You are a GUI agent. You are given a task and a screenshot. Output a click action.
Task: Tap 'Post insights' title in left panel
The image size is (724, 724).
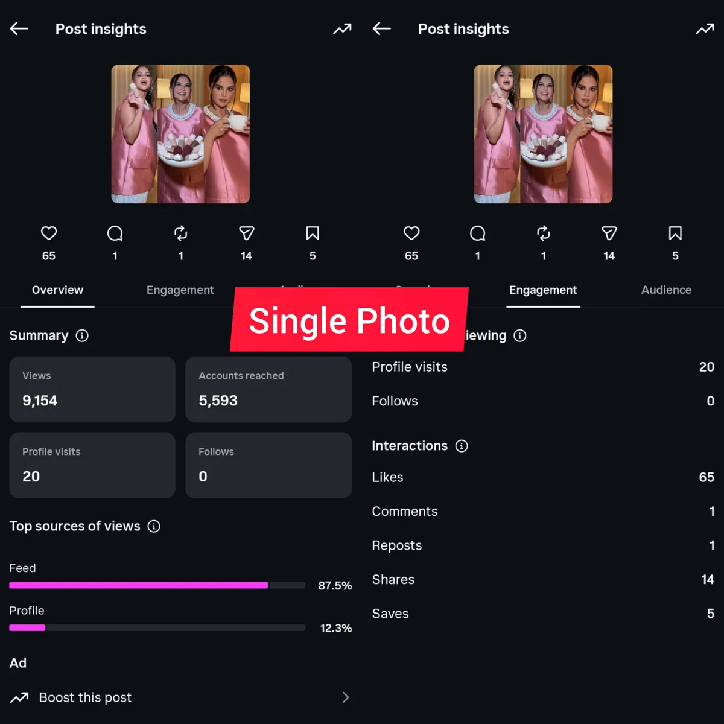click(101, 29)
